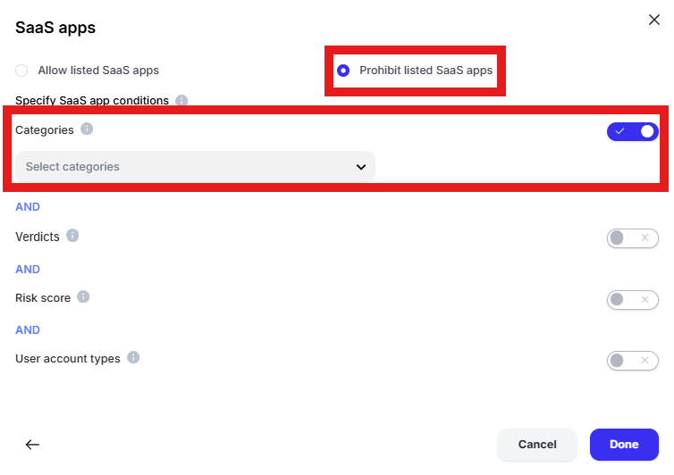Viewport: 674px width, 475px height.
Task: Confirm settings with the Done button
Action: pyautogui.click(x=624, y=445)
